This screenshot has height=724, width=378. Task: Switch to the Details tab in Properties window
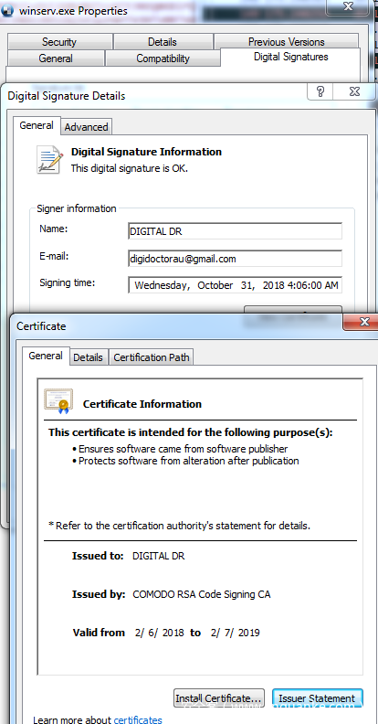coord(163,41)
